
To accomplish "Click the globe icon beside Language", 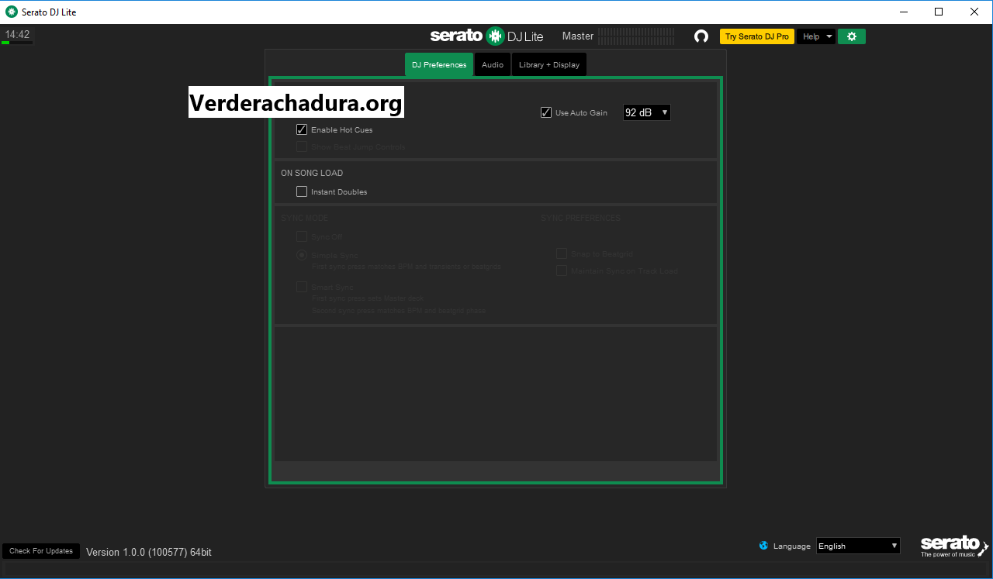I will tap(764, 546).
